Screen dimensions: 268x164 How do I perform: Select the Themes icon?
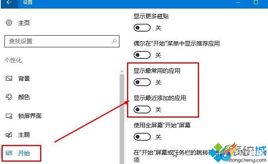9,135
